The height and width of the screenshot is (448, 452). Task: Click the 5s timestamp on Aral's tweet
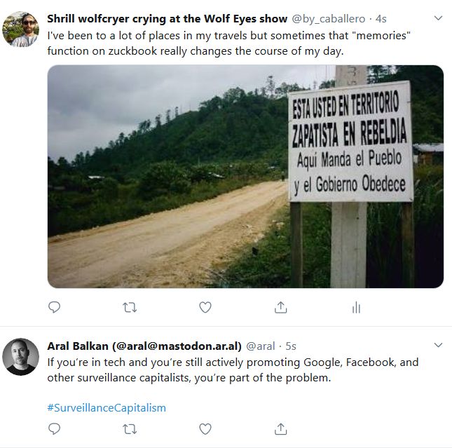292,346
